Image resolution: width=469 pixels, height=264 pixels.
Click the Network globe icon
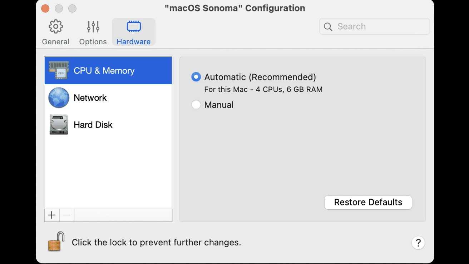[x=59, y=98]
